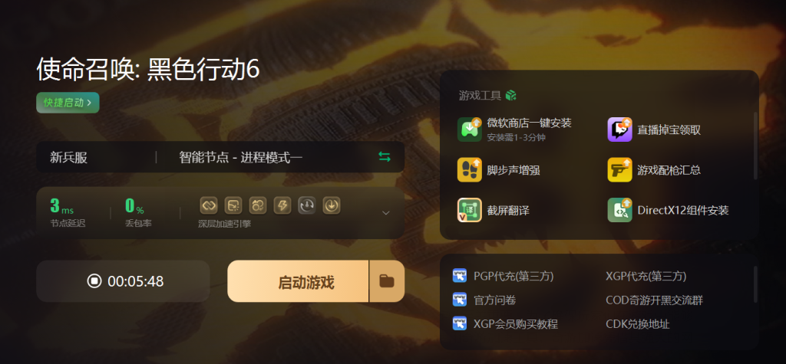
Task: Open the game folder icon beside 启动游戏
Action: click(387, 281)
